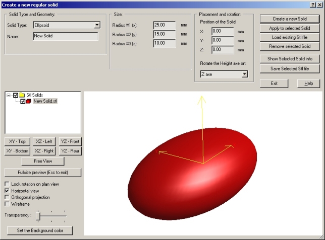Turn on Wireframe display checkbox
This screenshot has height=240, width=325.
point(7,204)
